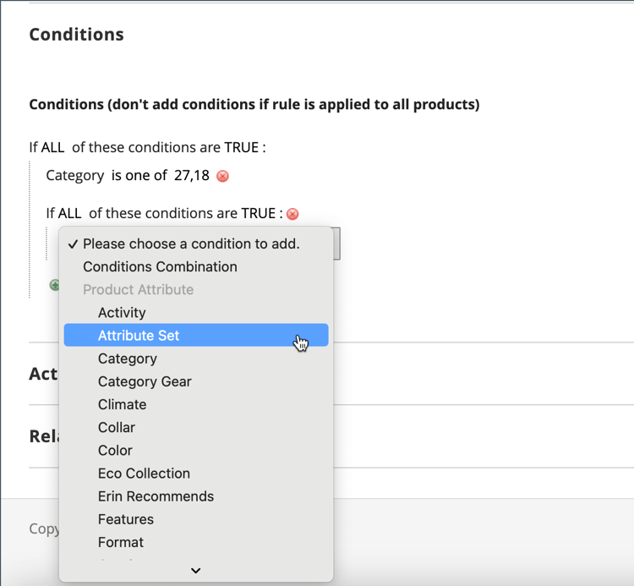The width and height of the screenshot is (634, 586).
Task: Select Attribute Set from the dropdown
Action: 139,336
